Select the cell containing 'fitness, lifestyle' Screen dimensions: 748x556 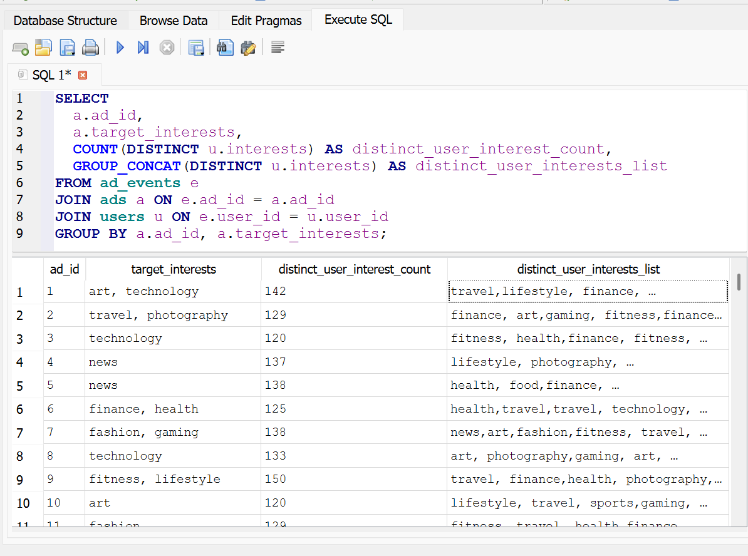coord(155,479)
